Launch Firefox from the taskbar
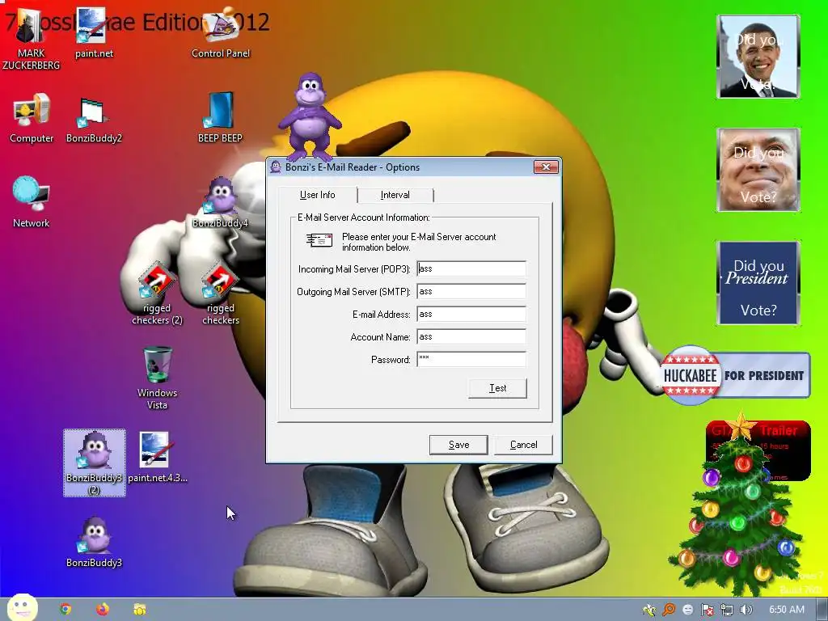This screenshot has width=828, height=621. point(103,610)
